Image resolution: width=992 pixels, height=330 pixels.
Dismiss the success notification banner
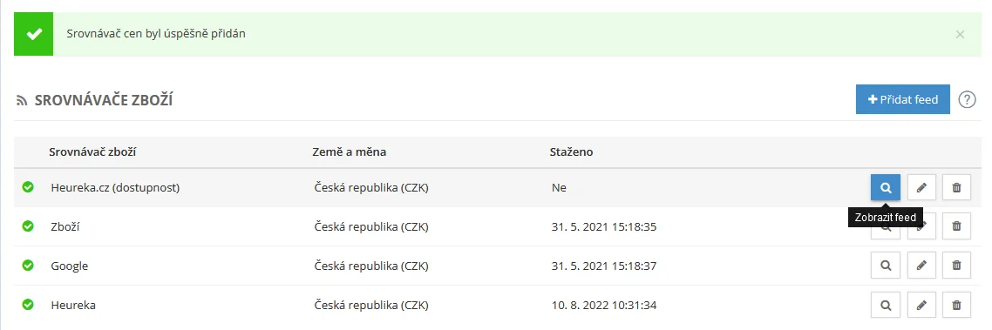960,35
